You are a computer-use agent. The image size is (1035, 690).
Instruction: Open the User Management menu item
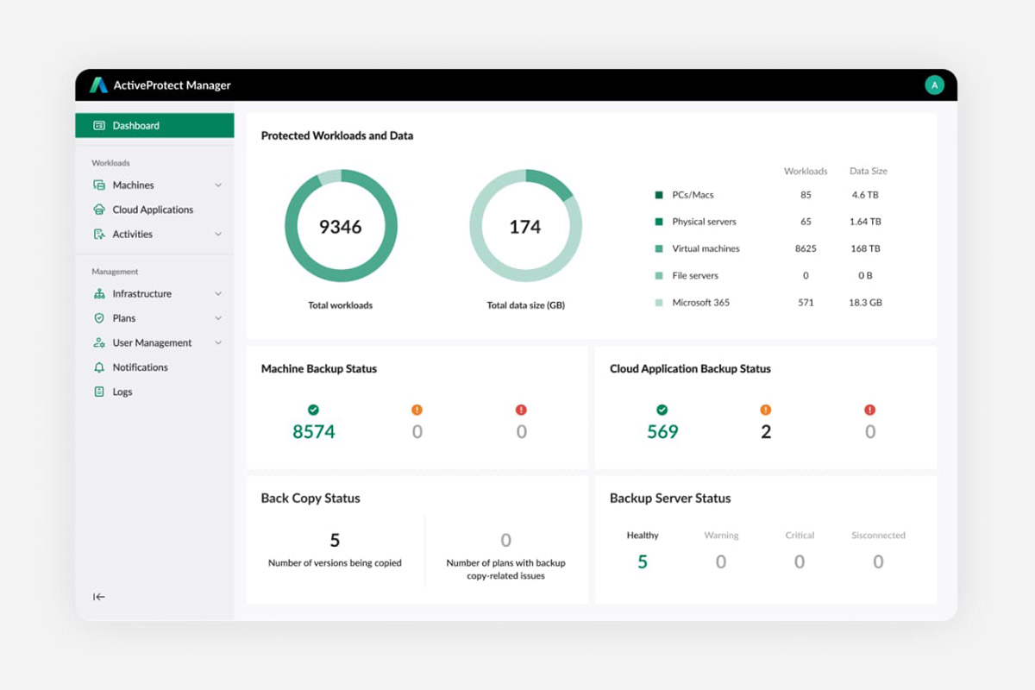152,342
